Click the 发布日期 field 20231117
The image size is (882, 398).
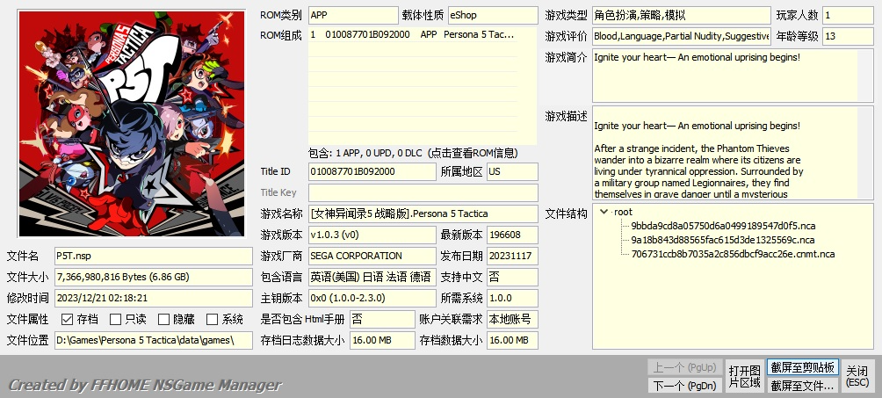click(x=512, y=256)
